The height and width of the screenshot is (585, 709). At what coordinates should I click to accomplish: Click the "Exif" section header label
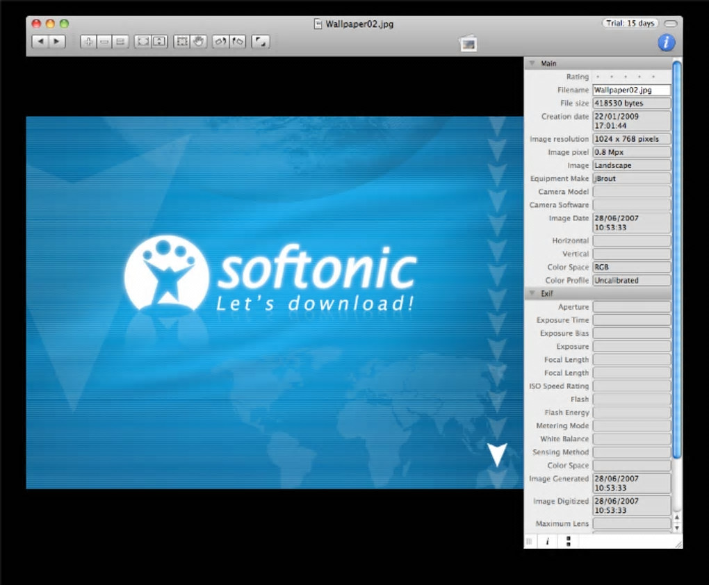546,293
